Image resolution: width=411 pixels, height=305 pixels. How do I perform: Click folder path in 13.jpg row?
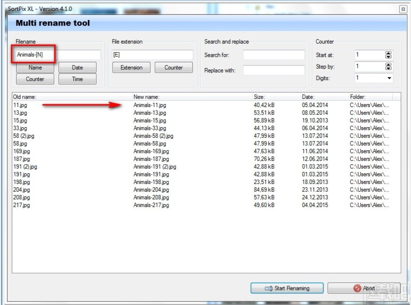[x=369, y=113]
